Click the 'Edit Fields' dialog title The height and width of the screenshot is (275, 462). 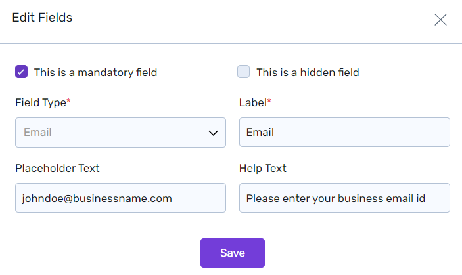tap(42, 18)
